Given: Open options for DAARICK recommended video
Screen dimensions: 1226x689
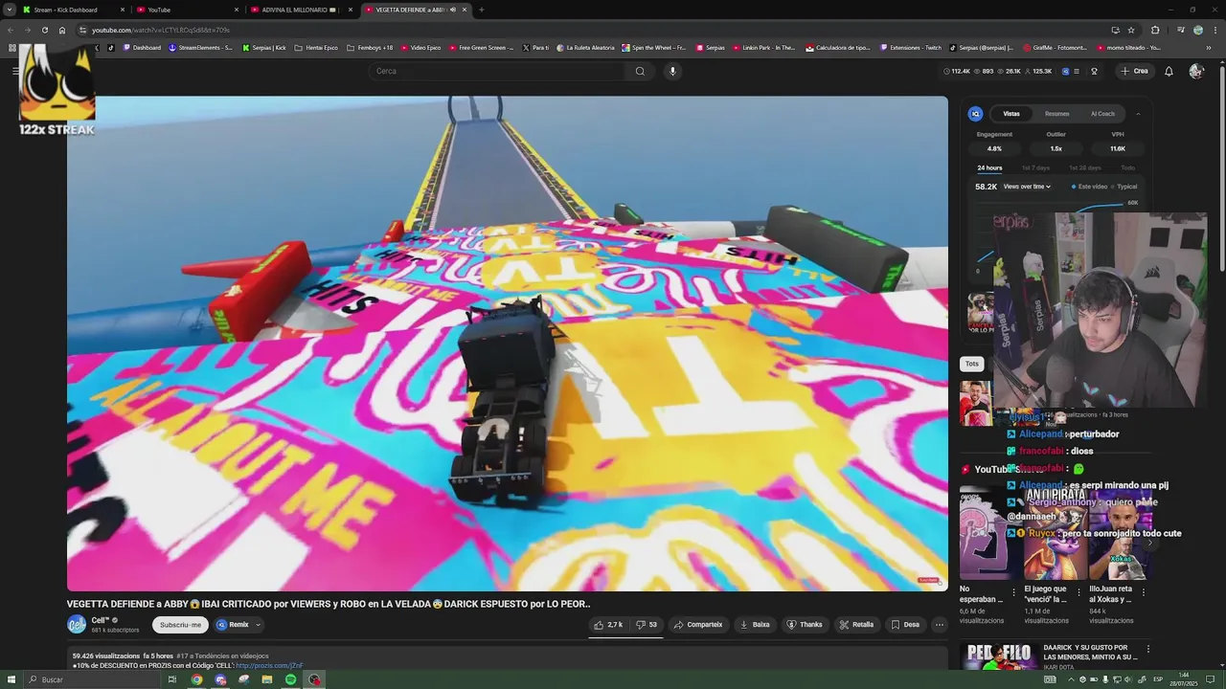Looking at the screenshot, I should (x=1147, y=649).
